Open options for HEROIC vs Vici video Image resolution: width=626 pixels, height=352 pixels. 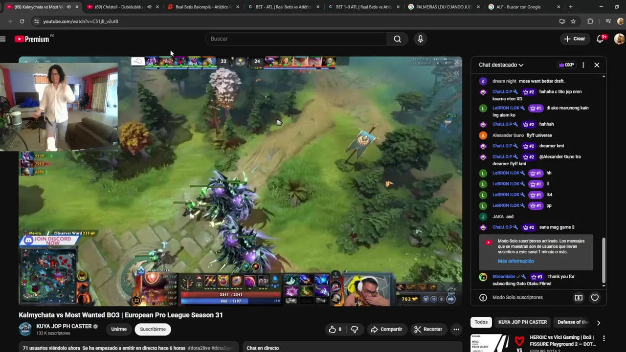pyautogui.click(x=604, y=338)
